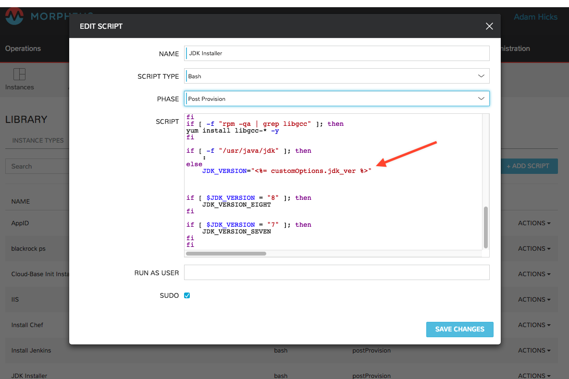This screenshot has height=379, width=569.
Task: Click the Morpheus logo icon
Action: pyautogui.click(x=14, y=16)
